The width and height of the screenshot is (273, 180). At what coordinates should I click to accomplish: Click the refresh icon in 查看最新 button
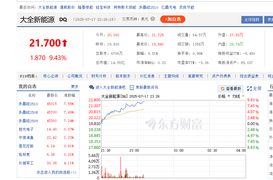coord(223,89)
